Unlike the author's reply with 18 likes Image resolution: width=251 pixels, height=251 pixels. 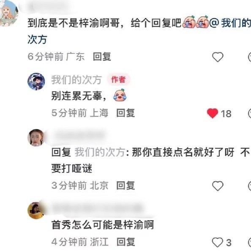(213, 113)
